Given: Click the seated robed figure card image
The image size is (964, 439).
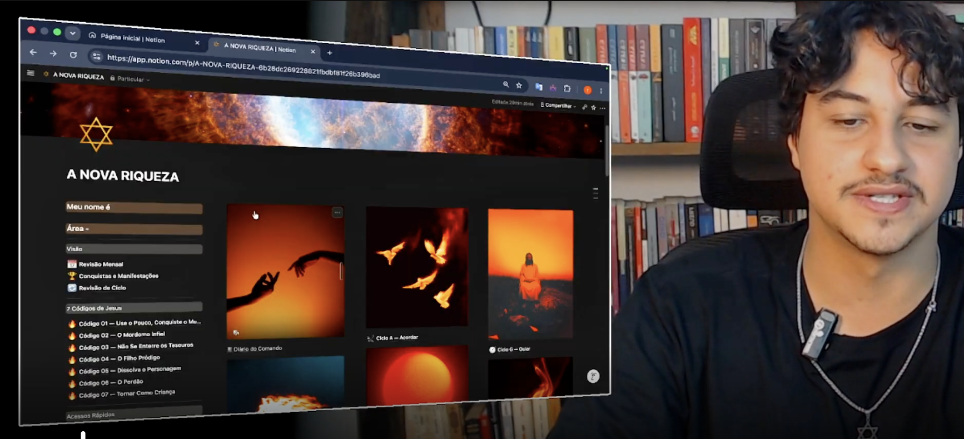Looking at the screenshot, I should click(x=530, y=275).
